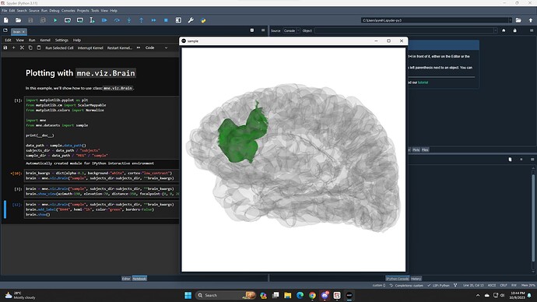Screen dimensions: 537x302
Task: Restart kernel and run all cells
Action: coord(139,48)
